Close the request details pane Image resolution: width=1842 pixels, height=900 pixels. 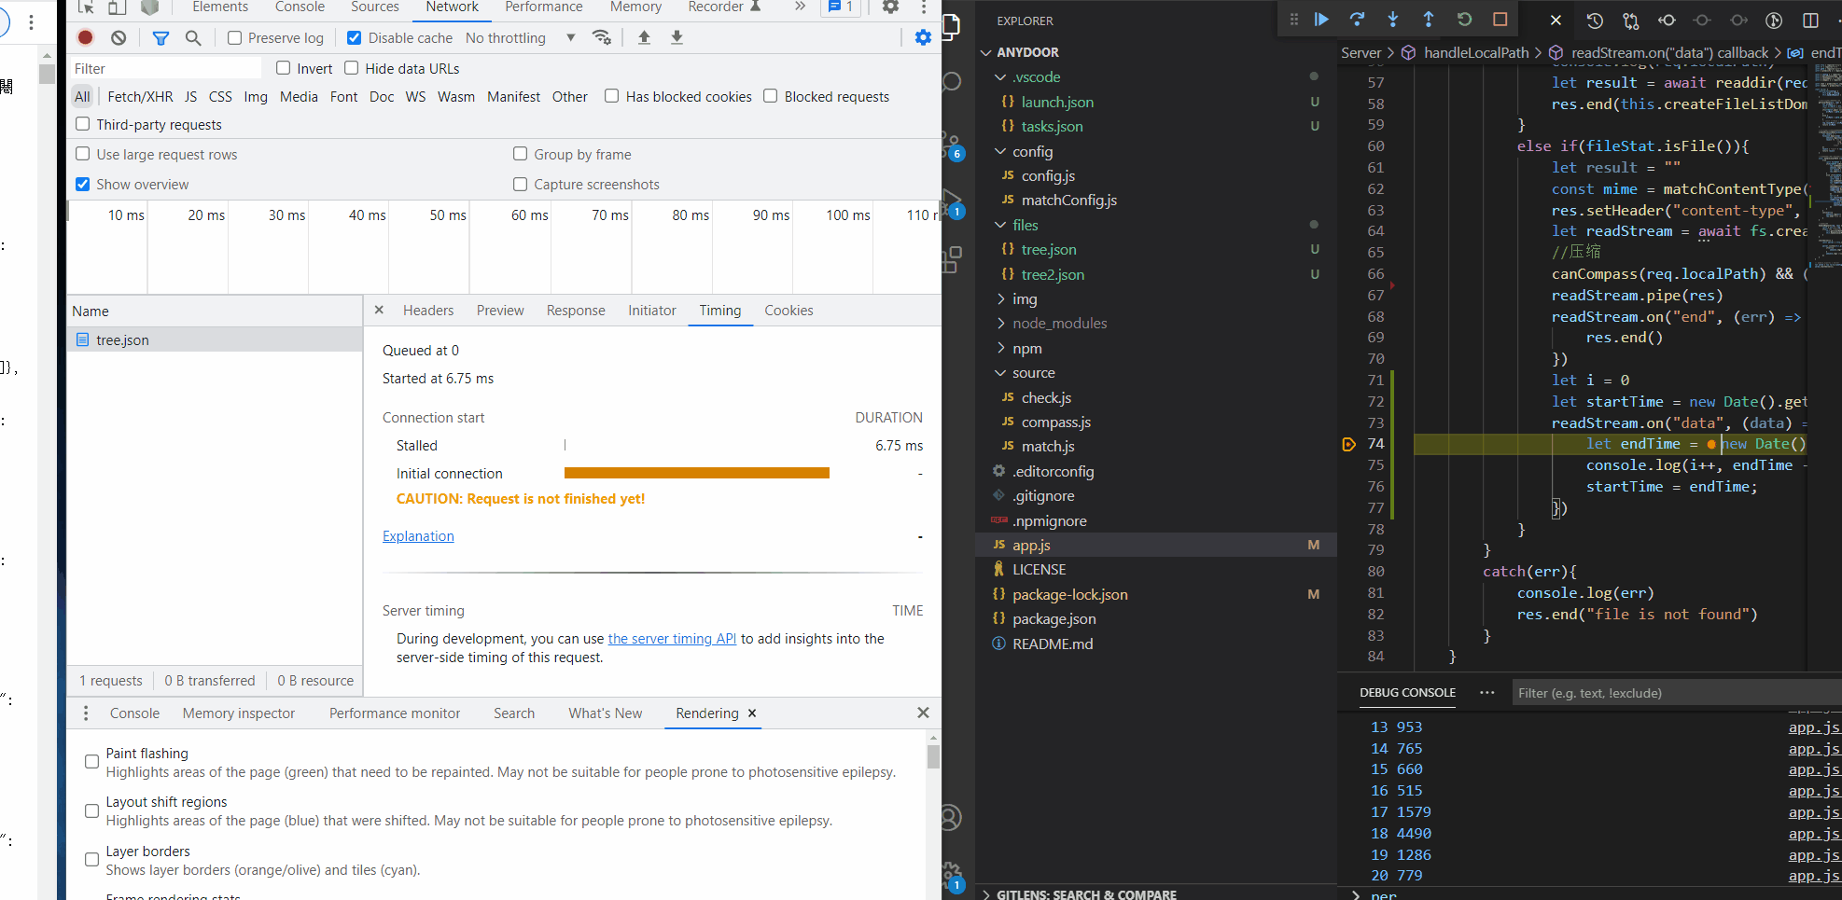point(379,310)
